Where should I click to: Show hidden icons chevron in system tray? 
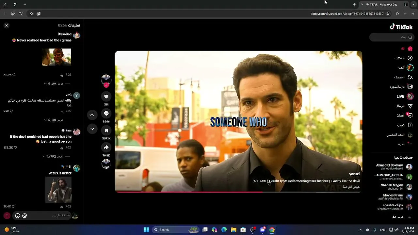(361, 230)
